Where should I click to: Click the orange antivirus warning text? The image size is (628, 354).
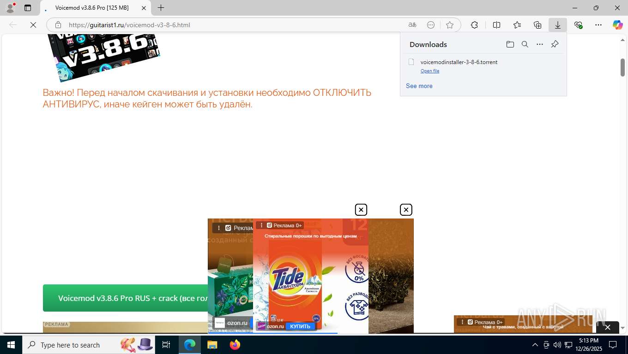tap(207, 98)
